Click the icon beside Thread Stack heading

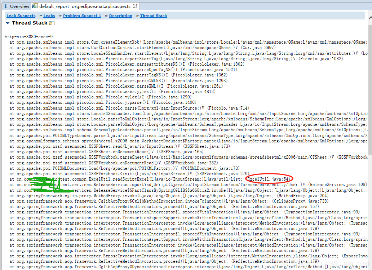[52, 23]
